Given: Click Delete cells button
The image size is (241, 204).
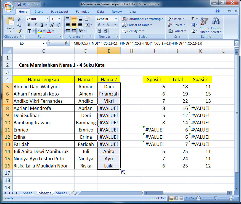Looking at the screenshot, I should [177, 25].
